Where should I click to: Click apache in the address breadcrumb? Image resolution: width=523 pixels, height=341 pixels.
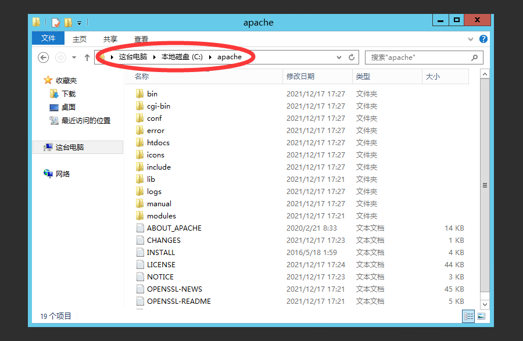coord(230,57)
